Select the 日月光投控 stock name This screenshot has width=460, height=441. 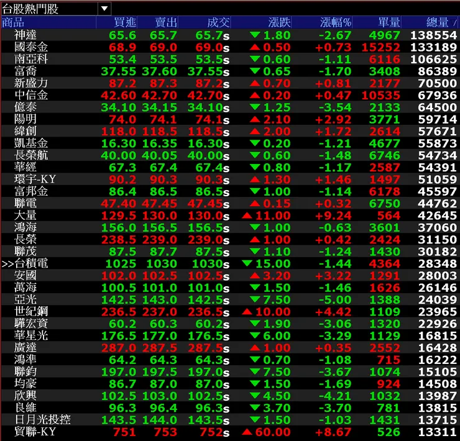point(42,420)
